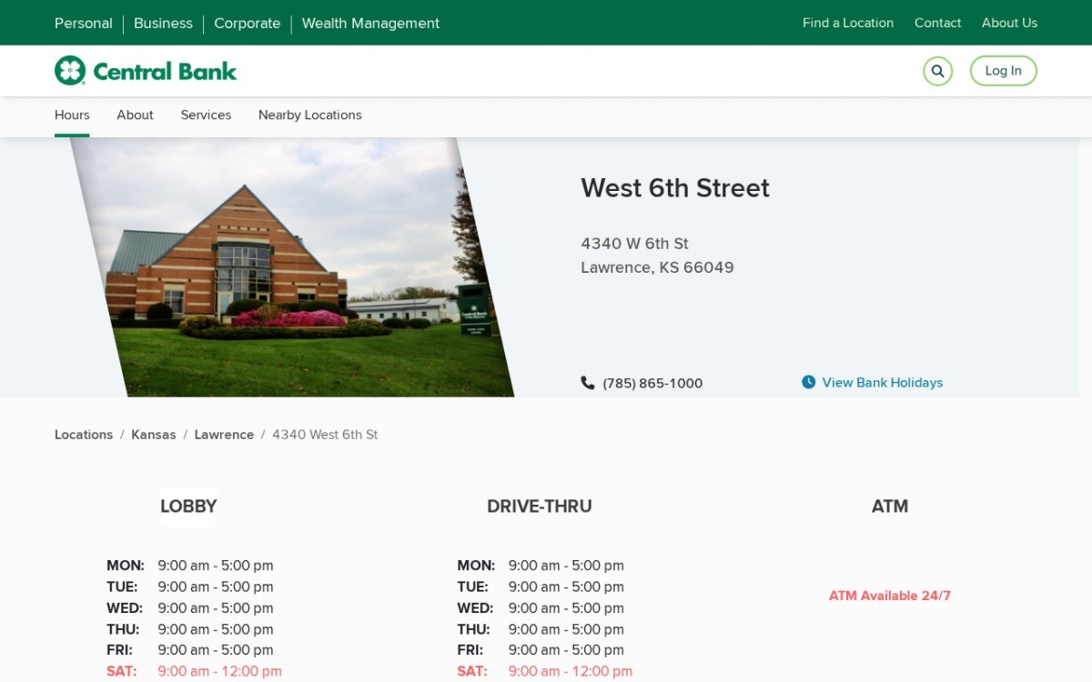The height and width of the screenshot is (682, 1092).
Task: Click the View Bank Holidays link
Action: pyautogui.click(x=882, y=383)
